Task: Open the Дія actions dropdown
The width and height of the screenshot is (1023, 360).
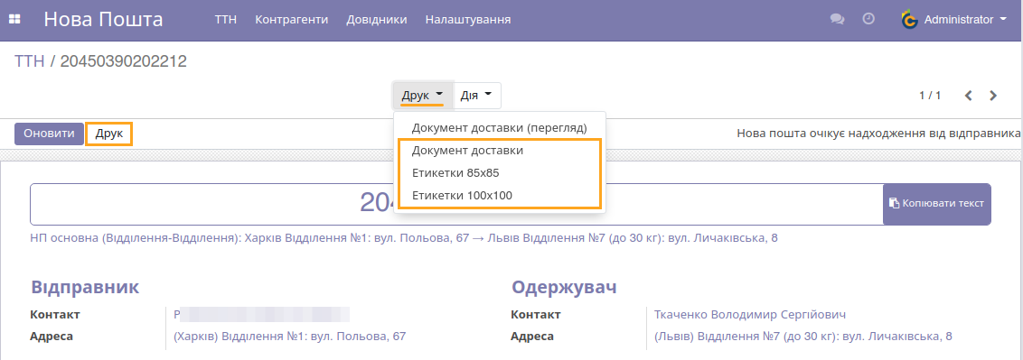Action: (477, 96)
